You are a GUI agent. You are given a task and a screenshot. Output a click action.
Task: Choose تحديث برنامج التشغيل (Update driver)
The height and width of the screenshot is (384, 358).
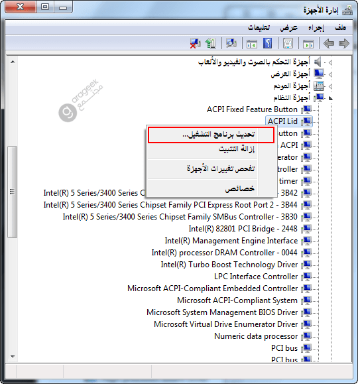click(211, 135)
